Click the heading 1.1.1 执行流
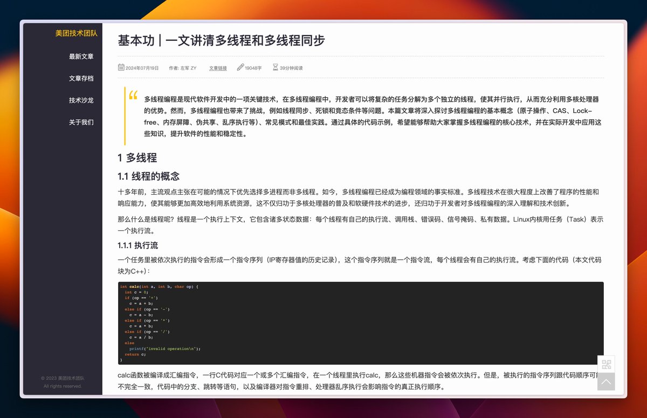This screenshot has width=647, height=418. (x=138, y=246)
